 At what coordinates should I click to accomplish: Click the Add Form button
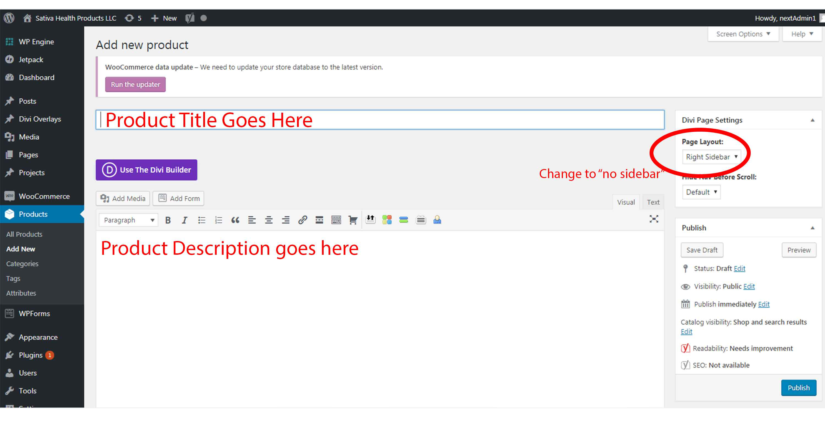tap(178, 199)
